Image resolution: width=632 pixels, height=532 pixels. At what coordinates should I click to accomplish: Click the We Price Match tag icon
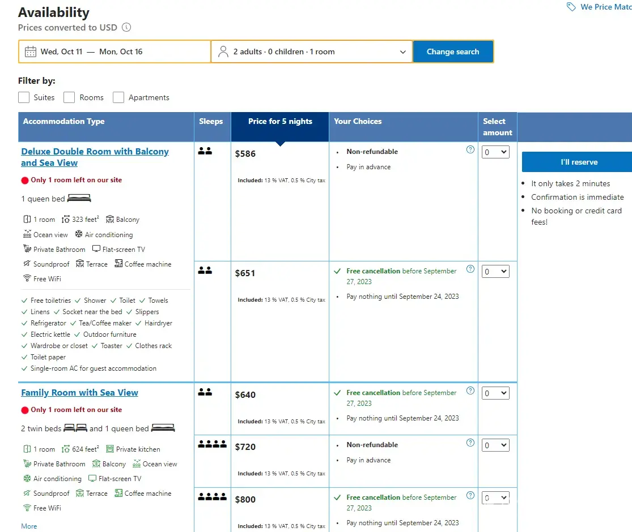tap(571, 7)
